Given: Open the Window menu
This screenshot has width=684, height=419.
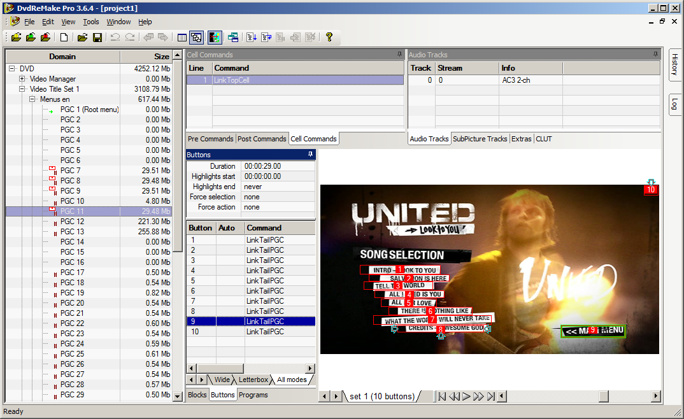Looking at the screenshot, I should (x=118, y=22).
